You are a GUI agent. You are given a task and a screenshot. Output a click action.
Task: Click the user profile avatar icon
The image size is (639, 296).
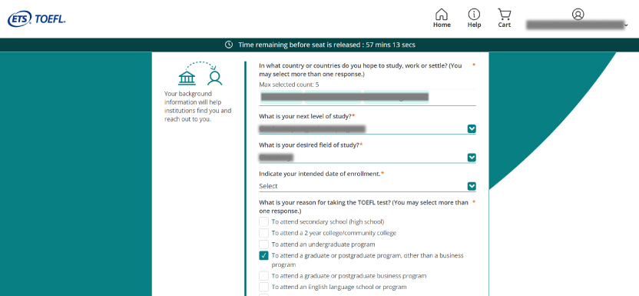[x=578, y=15]
